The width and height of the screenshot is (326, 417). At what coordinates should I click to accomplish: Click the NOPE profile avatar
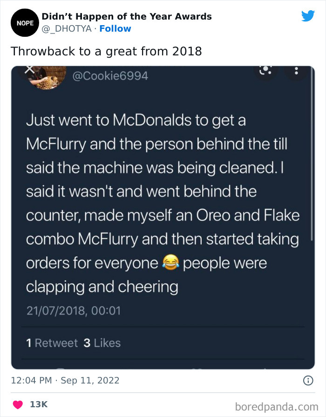click(x=25, y=22)
